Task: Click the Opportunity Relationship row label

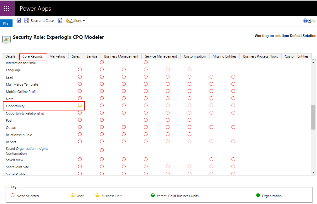Action: click(x=25, y=113)
